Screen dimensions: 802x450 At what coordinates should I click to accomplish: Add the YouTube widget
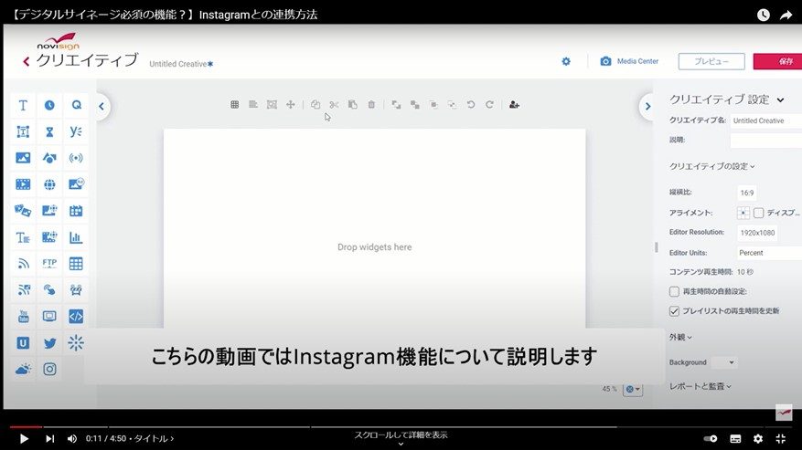(x=23, y=316)
